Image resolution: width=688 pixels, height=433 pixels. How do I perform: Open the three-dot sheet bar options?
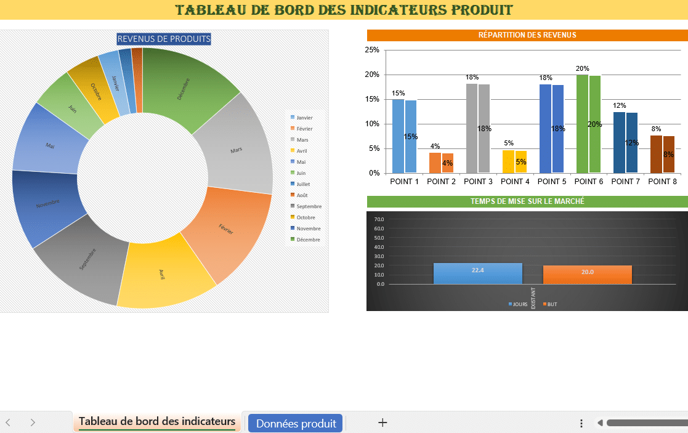pyautogui.click(x=581, y=423)
